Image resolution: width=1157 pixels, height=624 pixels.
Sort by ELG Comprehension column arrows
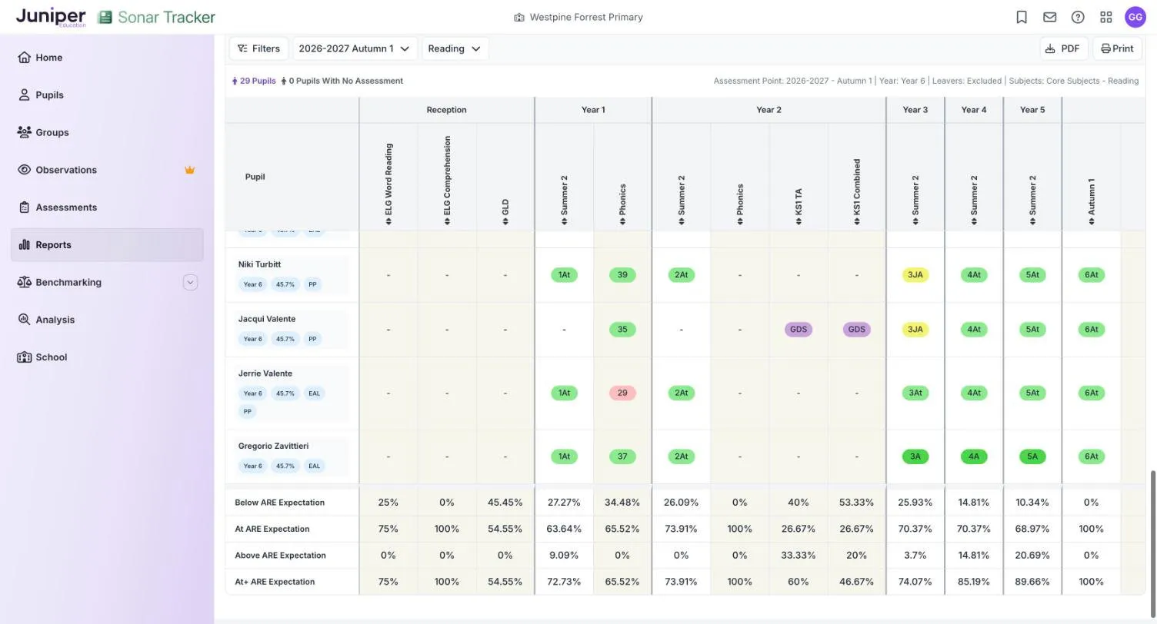447,221
